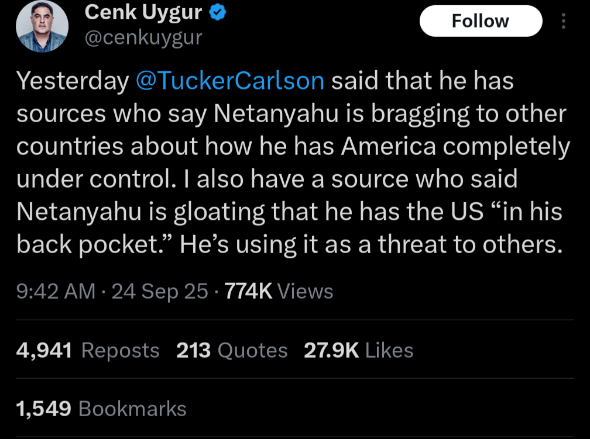Image resolution: width=590 pixels, height=439 pixels.
Task: Click the @cenkuygur handle
Action: click(x=143, y=38)
